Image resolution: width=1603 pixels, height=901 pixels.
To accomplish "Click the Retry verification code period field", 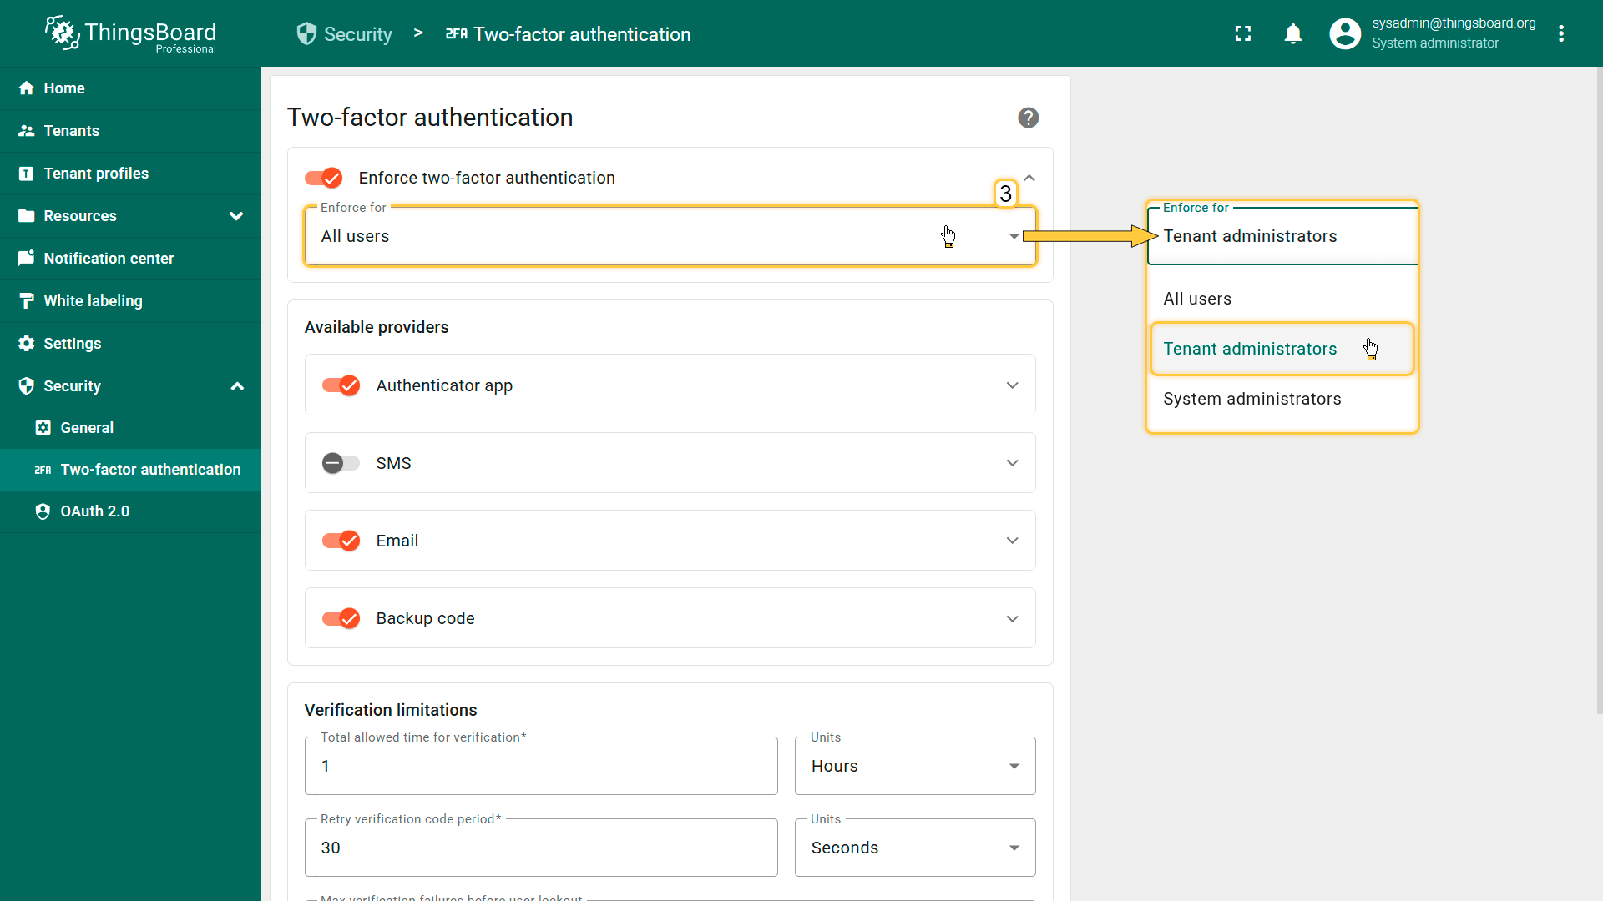I will tap(540, 848).
